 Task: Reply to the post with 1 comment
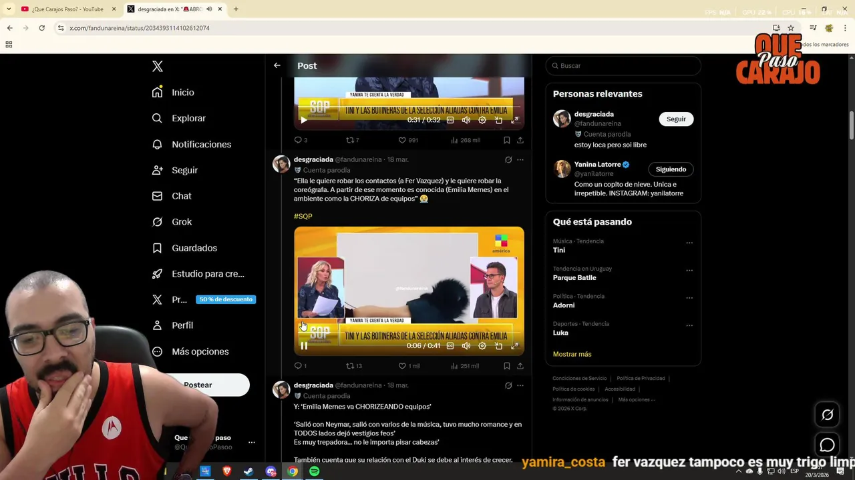click(301, 365)
